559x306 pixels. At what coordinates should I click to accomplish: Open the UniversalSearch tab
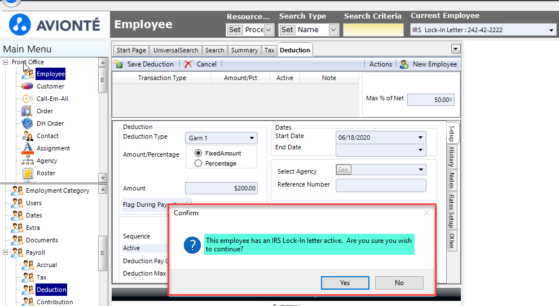(x=175, y=50)
